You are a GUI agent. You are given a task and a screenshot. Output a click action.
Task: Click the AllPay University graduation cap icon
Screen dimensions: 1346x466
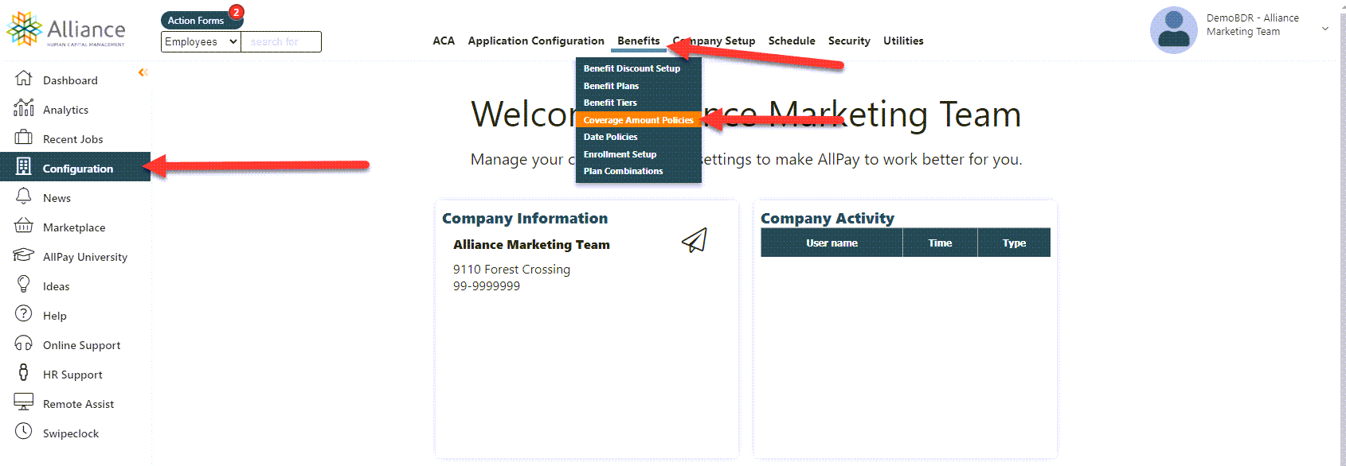click(24, 254)
